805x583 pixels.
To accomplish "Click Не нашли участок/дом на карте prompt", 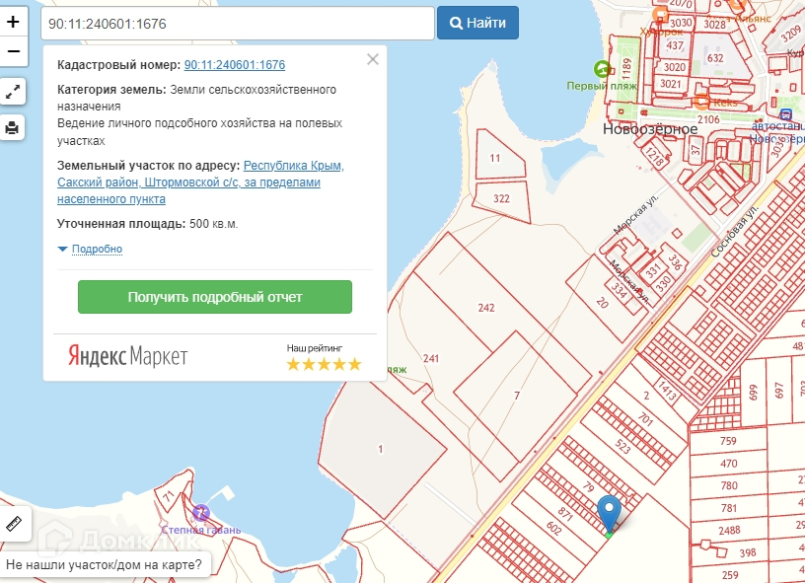I will pyautogui.click(x=105, y=564).
